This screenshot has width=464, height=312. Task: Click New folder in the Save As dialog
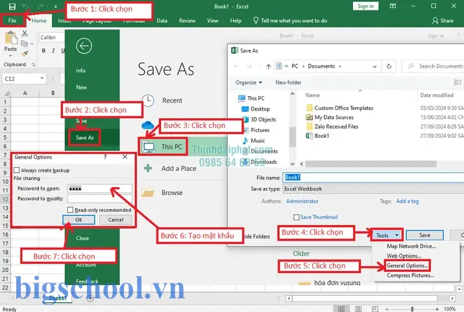pyautogui.click(x=288, y=83)
